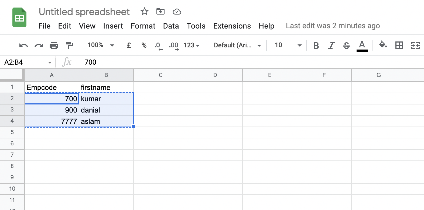Select the Print icon
The image size is (424, 210).
54,45
